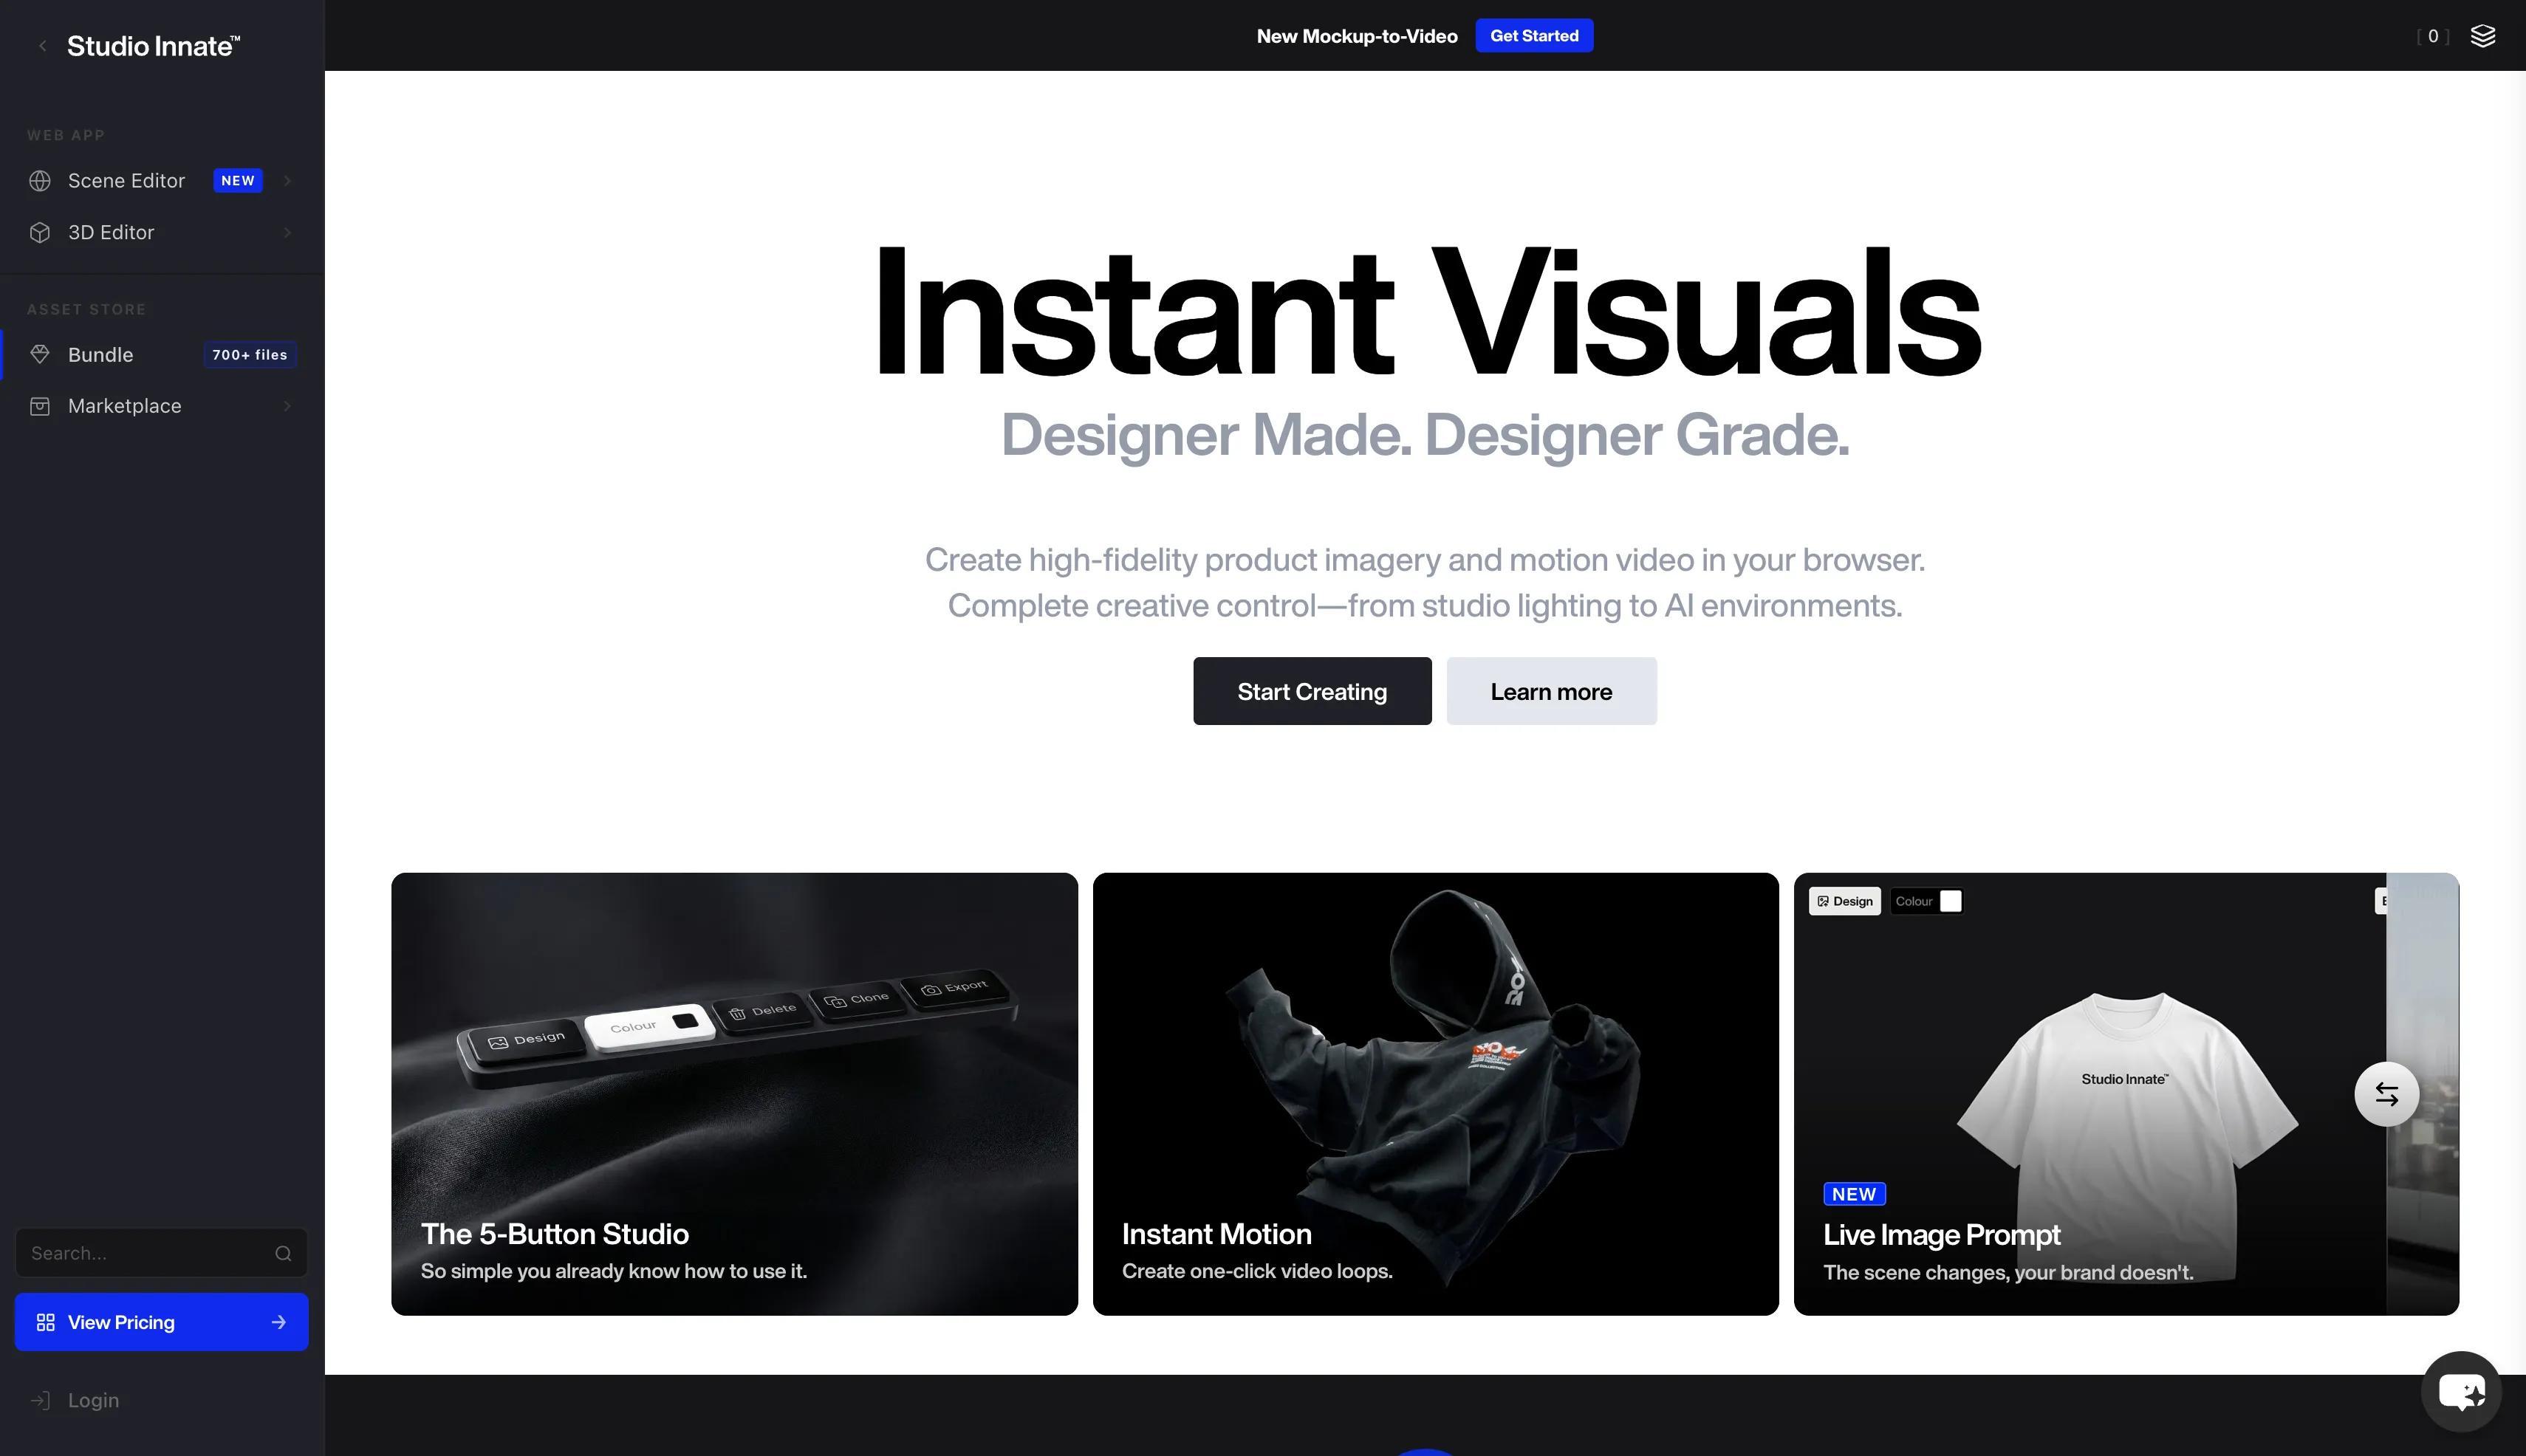Click the cube icon beside 3D Editor
Screen dimensions: 2526x1456
point(40,232)
